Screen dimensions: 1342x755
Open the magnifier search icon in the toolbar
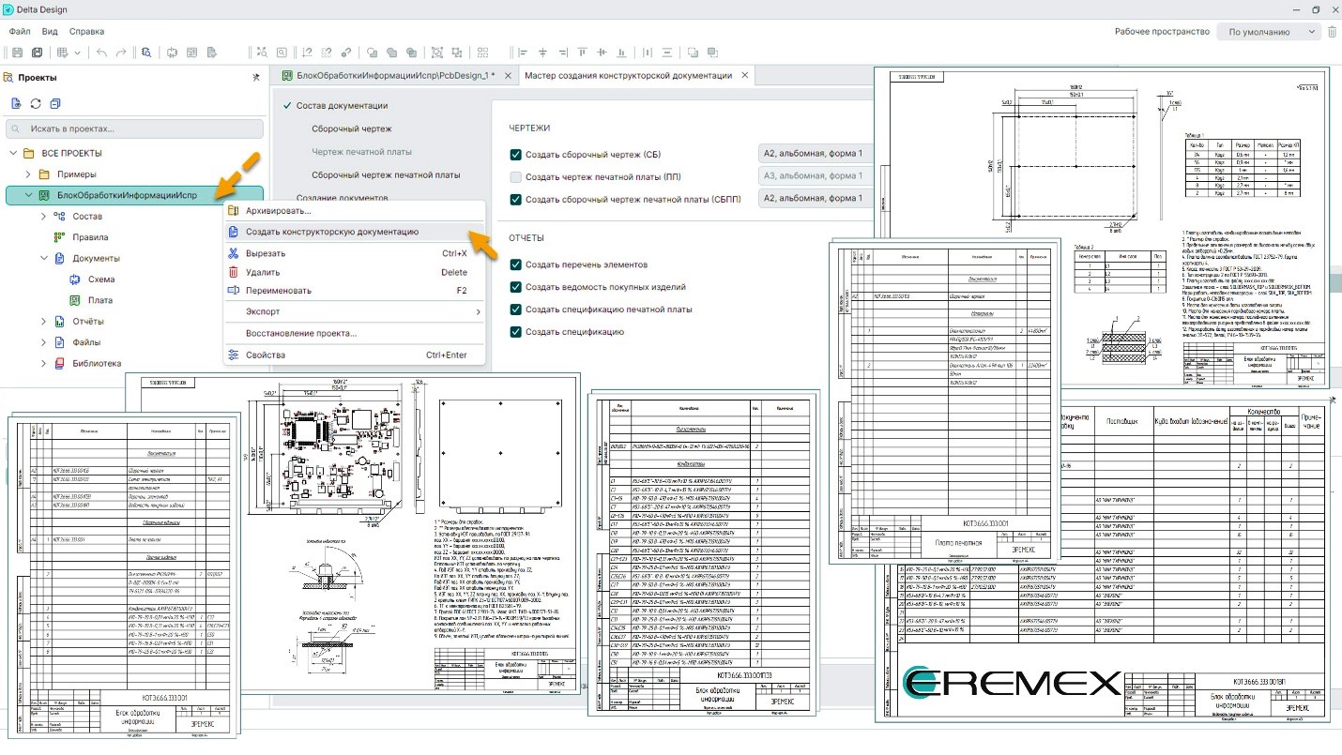tap(146, 53)
